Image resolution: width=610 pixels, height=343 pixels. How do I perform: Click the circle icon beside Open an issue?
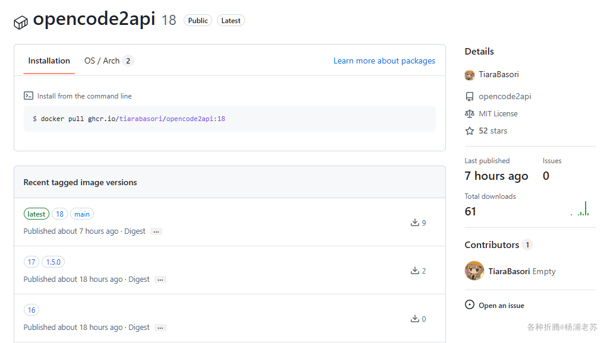(x=470, y=305)
